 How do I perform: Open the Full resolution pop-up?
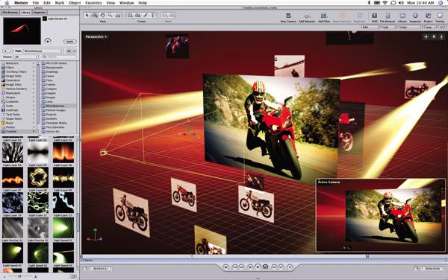[x=389, y=27]
